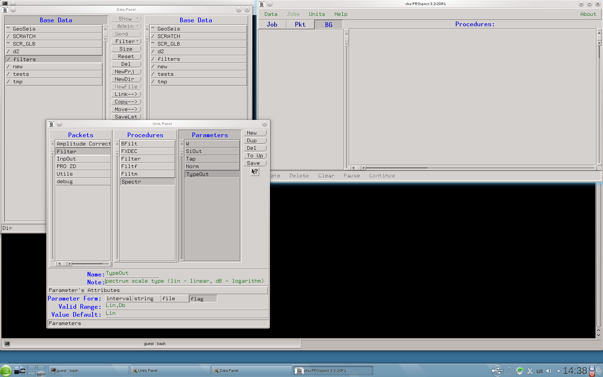Click the bash terminal window icon

[7, 344]
